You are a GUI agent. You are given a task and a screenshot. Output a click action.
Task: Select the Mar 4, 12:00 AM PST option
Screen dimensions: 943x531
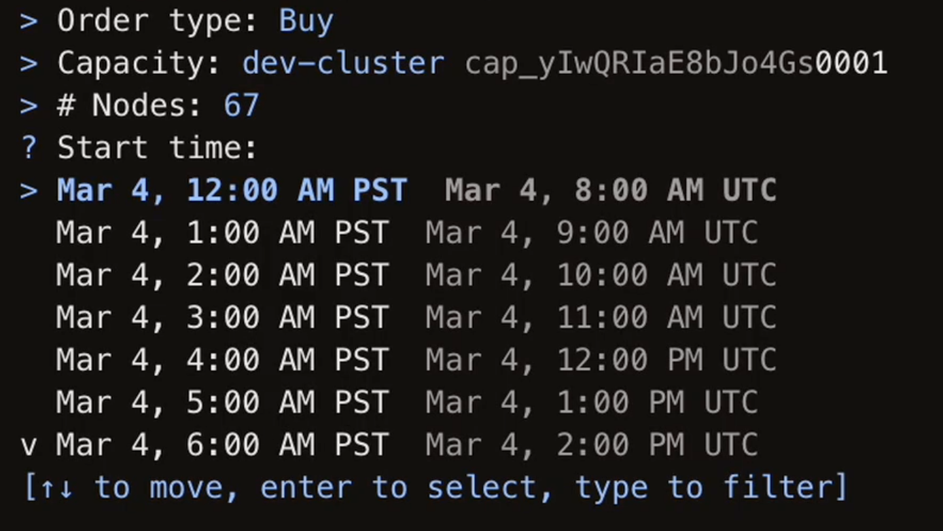232,191
